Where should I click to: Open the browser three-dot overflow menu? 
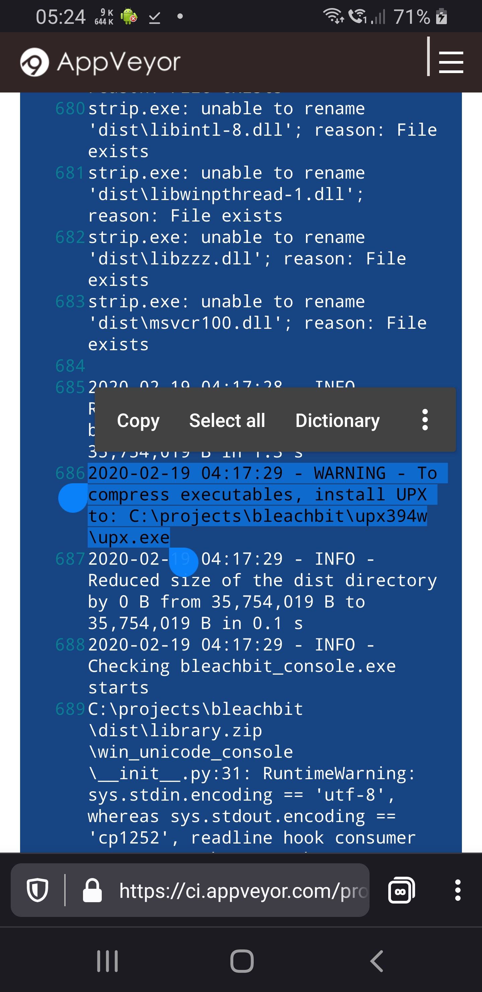[458, 890]
